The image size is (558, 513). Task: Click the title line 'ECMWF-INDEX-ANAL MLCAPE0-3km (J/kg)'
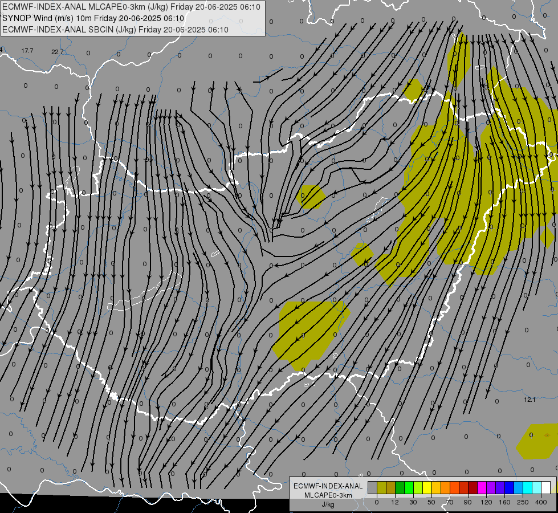point(131,7)
